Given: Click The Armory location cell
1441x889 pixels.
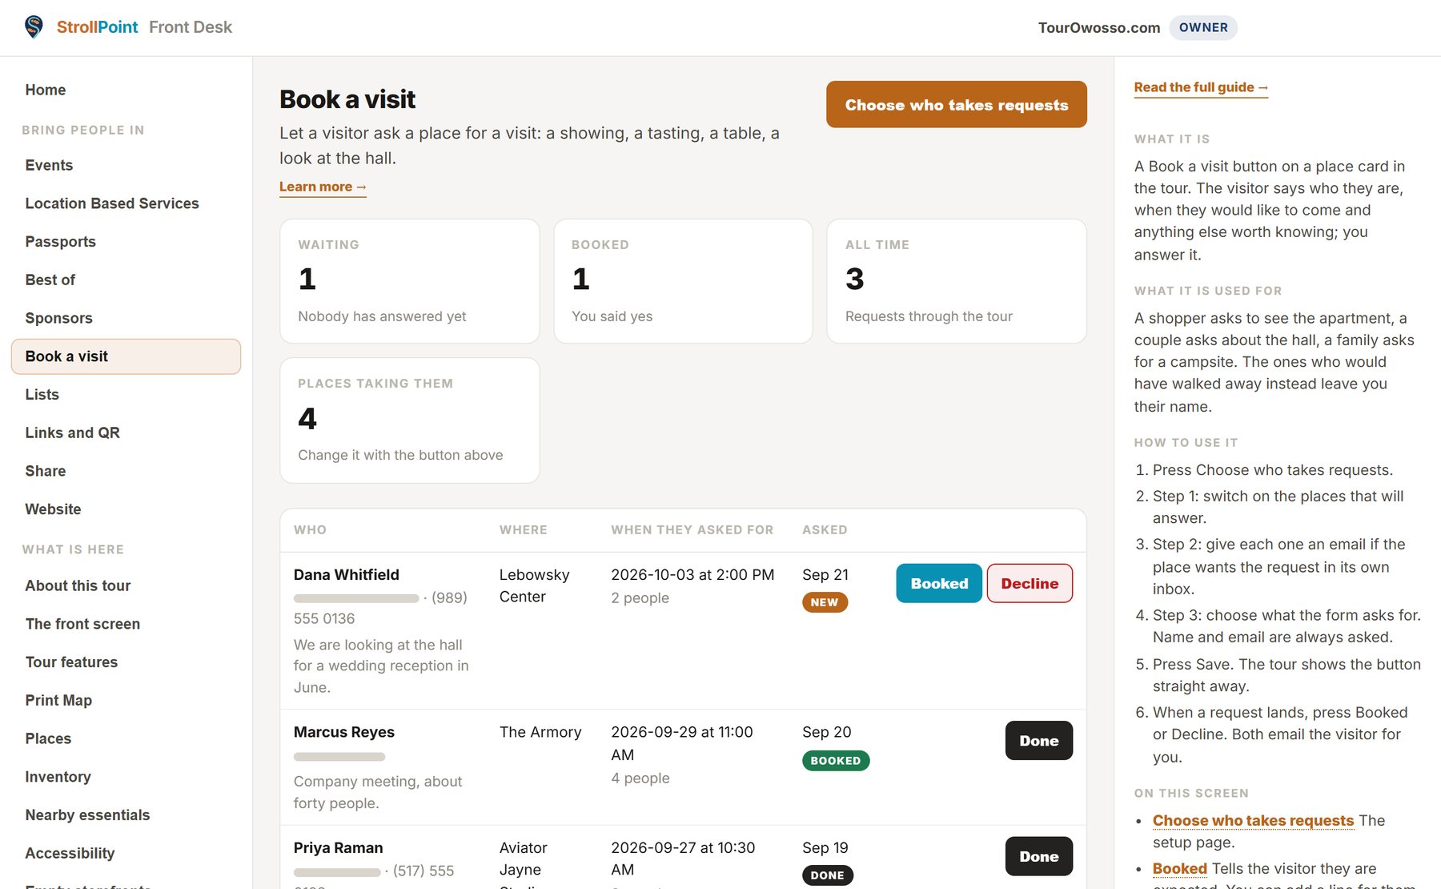Looking at the screenshot, I should click(540, 732).
